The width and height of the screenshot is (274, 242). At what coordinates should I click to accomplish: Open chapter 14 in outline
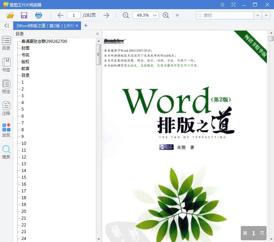[x=24, y=170]
